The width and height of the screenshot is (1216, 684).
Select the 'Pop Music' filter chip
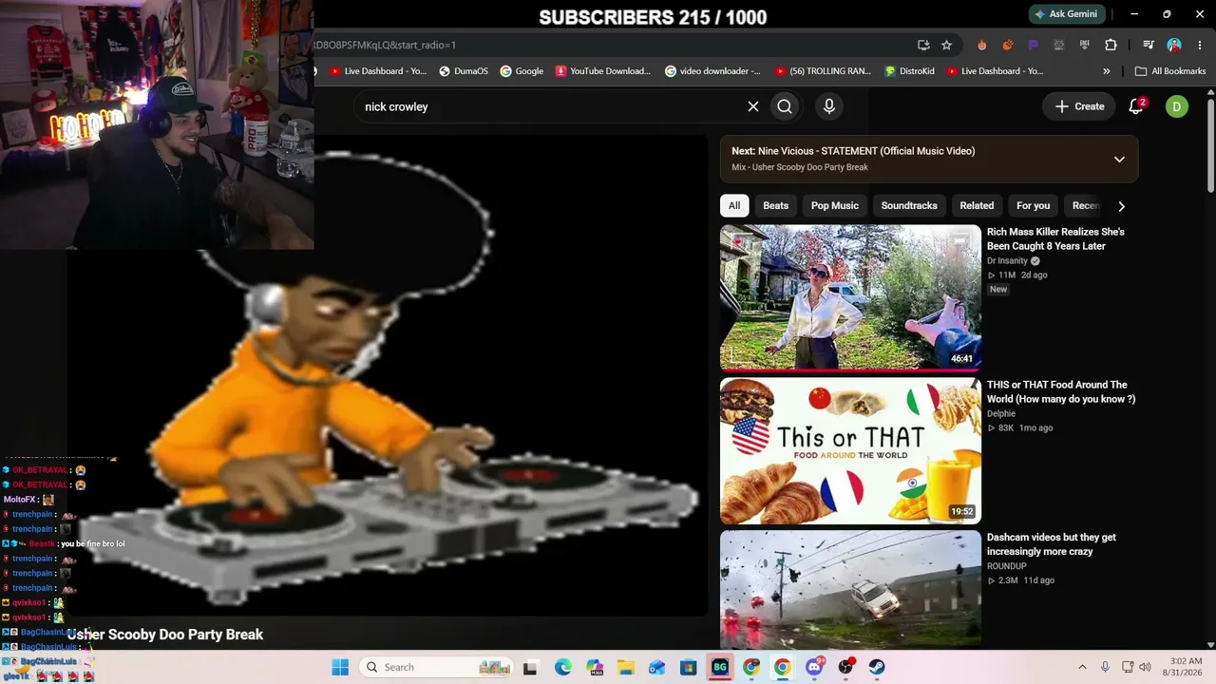point(835,206)
